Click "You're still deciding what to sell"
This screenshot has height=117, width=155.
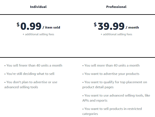[x=29, y=74]
